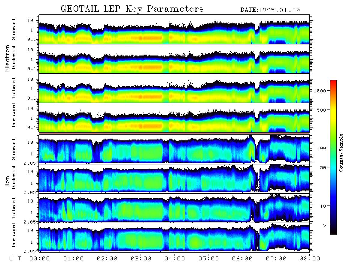
Task: Click the title "GEOTAIL LEP Key Parameters"
Action: 132,9
